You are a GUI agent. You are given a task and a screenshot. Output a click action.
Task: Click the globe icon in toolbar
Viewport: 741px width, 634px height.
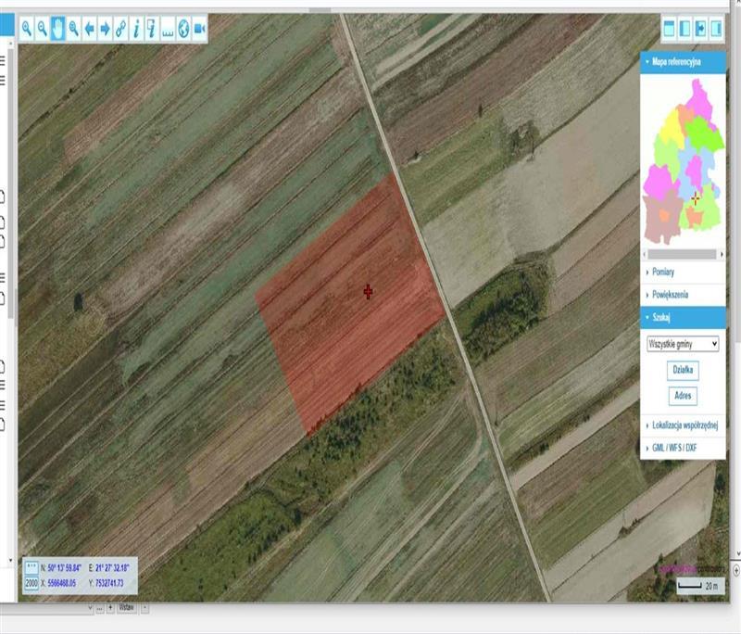(x=183, y=29)
